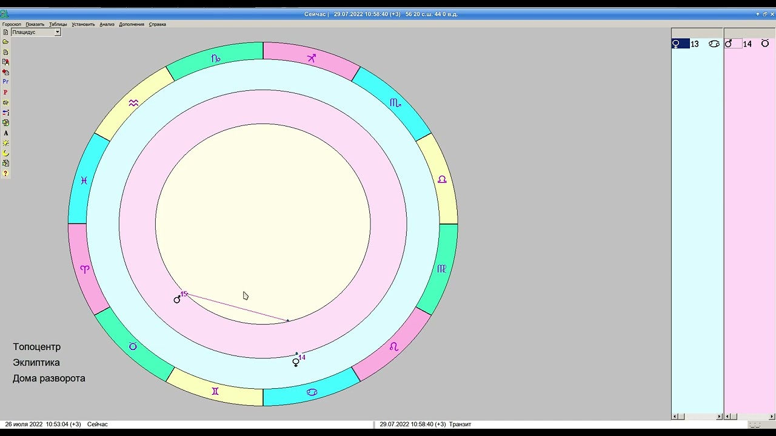
Task: Open the Таблицы menu
Action: click(x=58, y=24)
